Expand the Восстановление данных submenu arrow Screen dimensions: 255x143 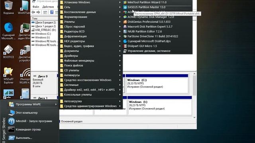point(120,12)
